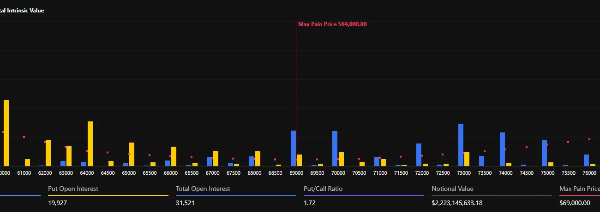Image resolution: width=600 pixels, height=212 pixels.
Task: Click the Notional Value dollar amount
Action: click(x=457, y=203)
